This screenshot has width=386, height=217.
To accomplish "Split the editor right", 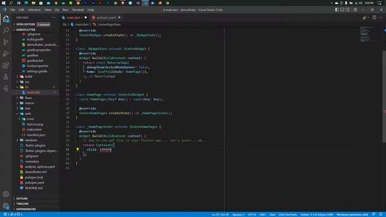I will coord(374,17).
